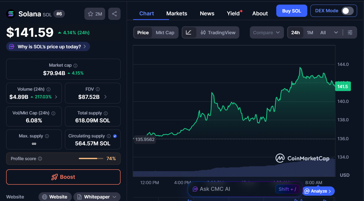364x201 pixels.
Task: Click the CoinMarketCap logo watermark on chart
Action: [303, 158]
